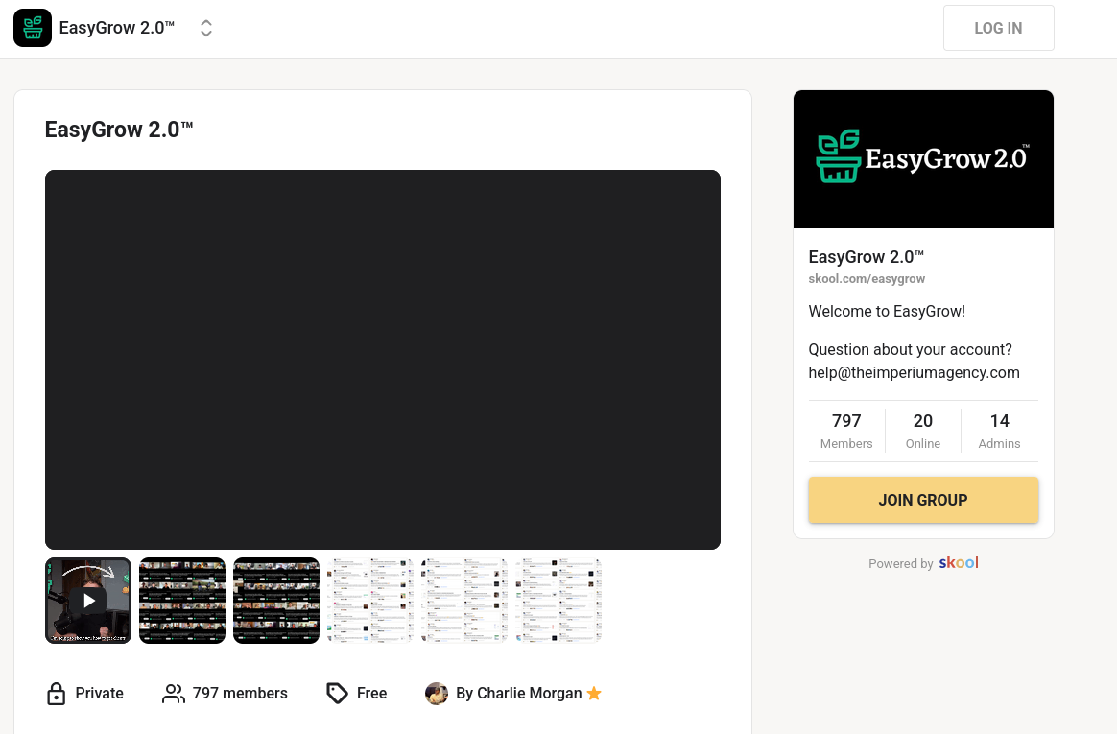Click the LOG IN button
This screenshot has height=734, width=1117.
coord(998,28)
